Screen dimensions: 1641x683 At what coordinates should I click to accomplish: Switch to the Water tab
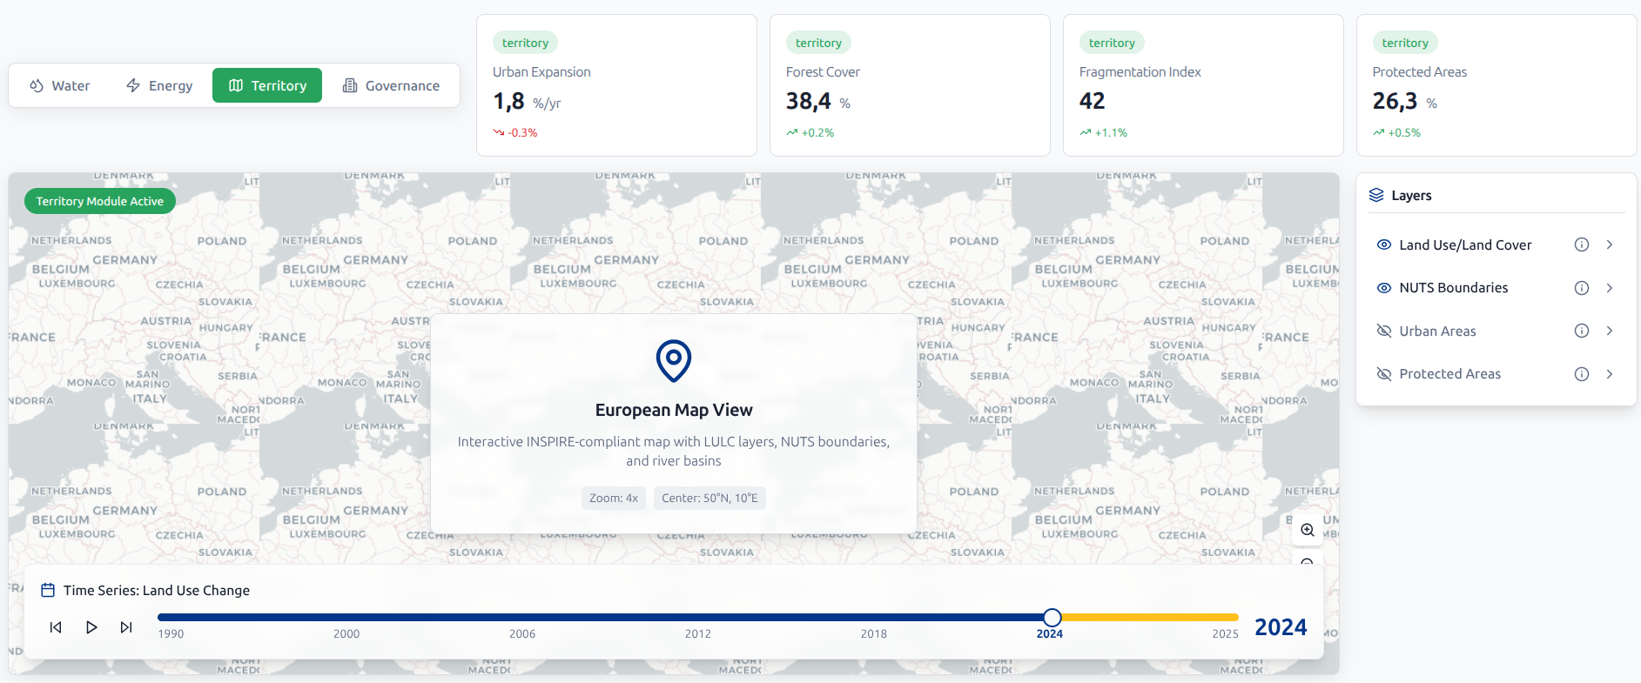pyautogui.click(x=59, y=85)
